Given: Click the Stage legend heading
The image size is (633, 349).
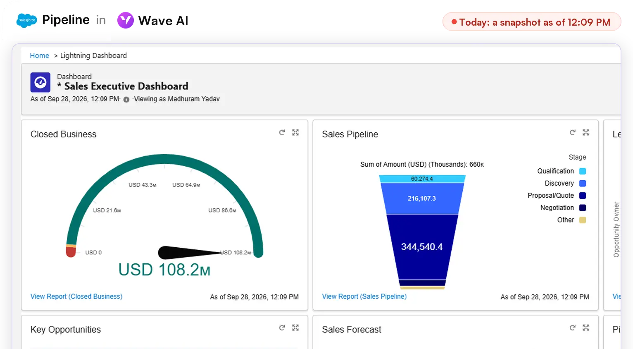Looking at the screenshot, I should pyautogui.click(x=577, y=157).
